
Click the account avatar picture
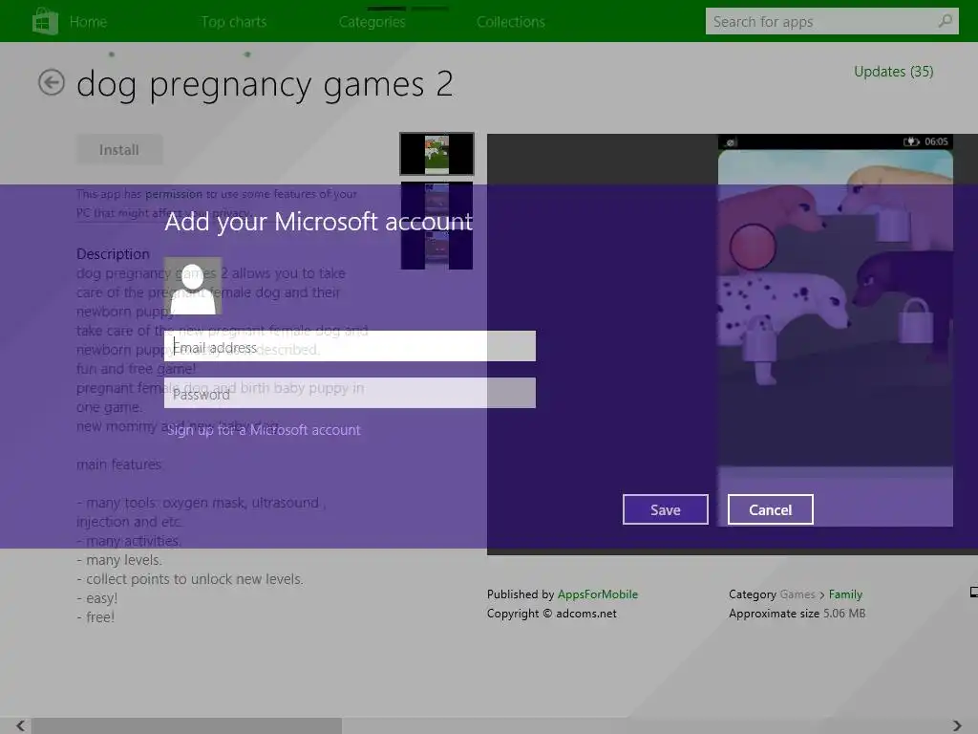[193, 286]
